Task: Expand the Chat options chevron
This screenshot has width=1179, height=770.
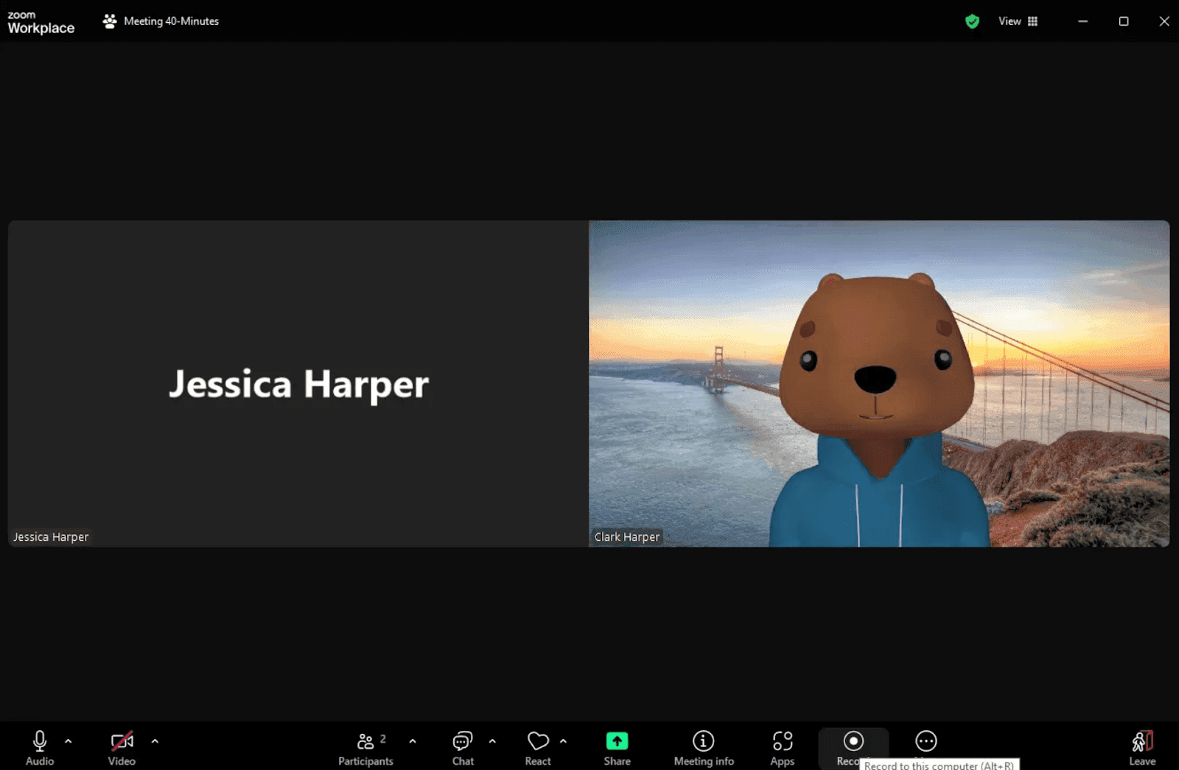Action: coord(492,741)
